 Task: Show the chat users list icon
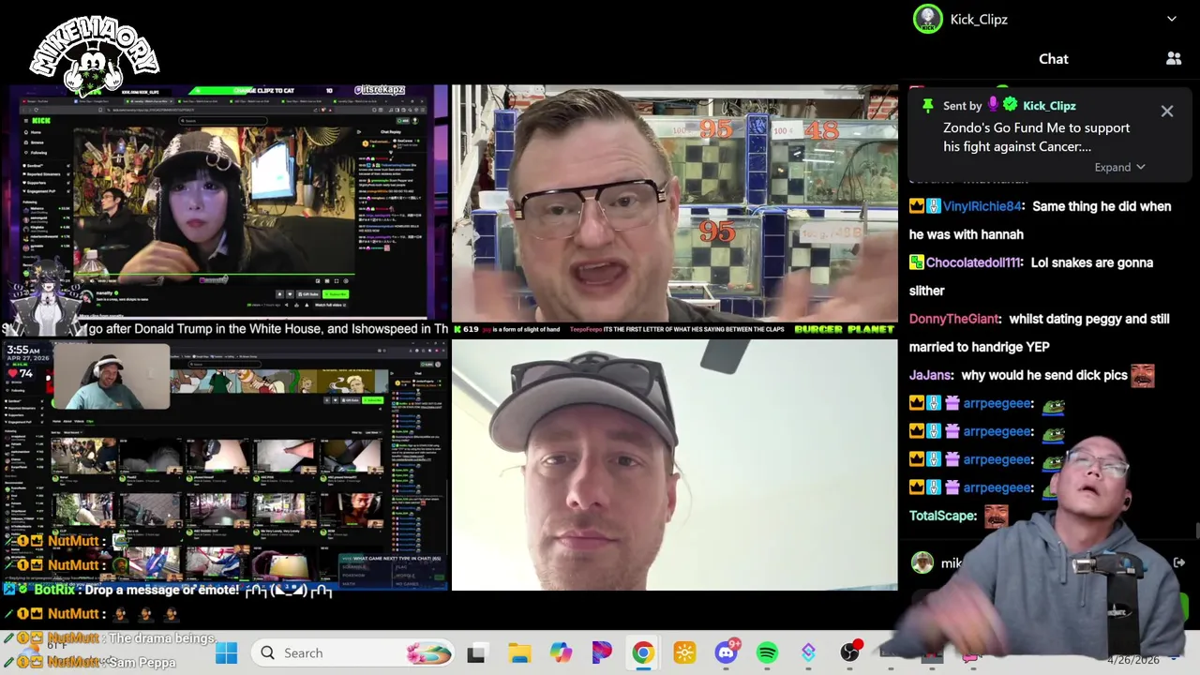(x=1174, y=58)
